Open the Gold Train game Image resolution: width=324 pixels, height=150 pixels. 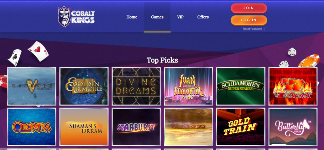pyautogui.click(x=241, y=127)
